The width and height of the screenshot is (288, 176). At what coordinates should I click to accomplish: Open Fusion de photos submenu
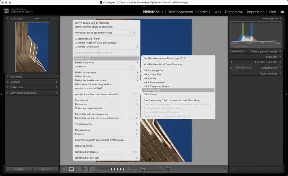106,62
